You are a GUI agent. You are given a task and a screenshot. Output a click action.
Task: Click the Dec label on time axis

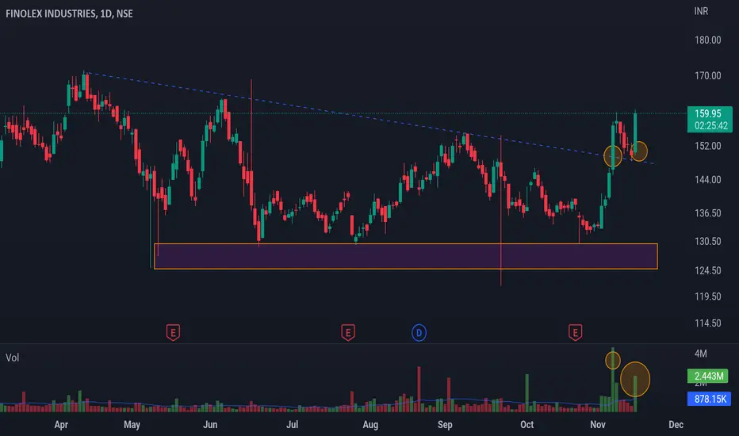tap(676, 425)
